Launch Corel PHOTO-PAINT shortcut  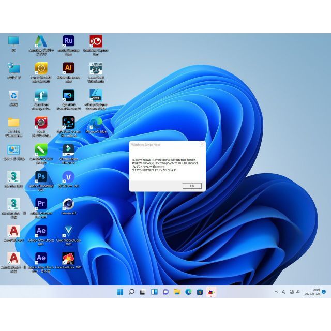click(41, 127)
